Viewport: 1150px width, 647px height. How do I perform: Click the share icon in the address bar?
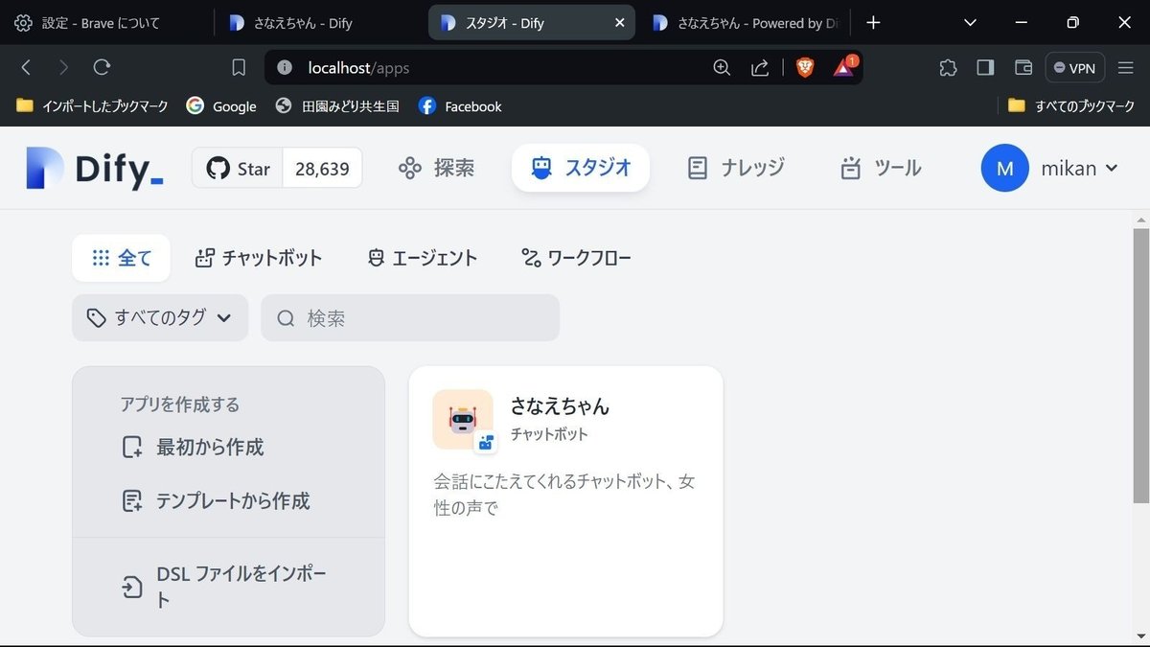760,68
